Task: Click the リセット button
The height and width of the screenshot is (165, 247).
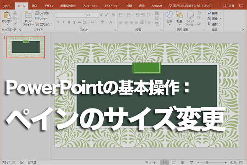Action: 41,19
